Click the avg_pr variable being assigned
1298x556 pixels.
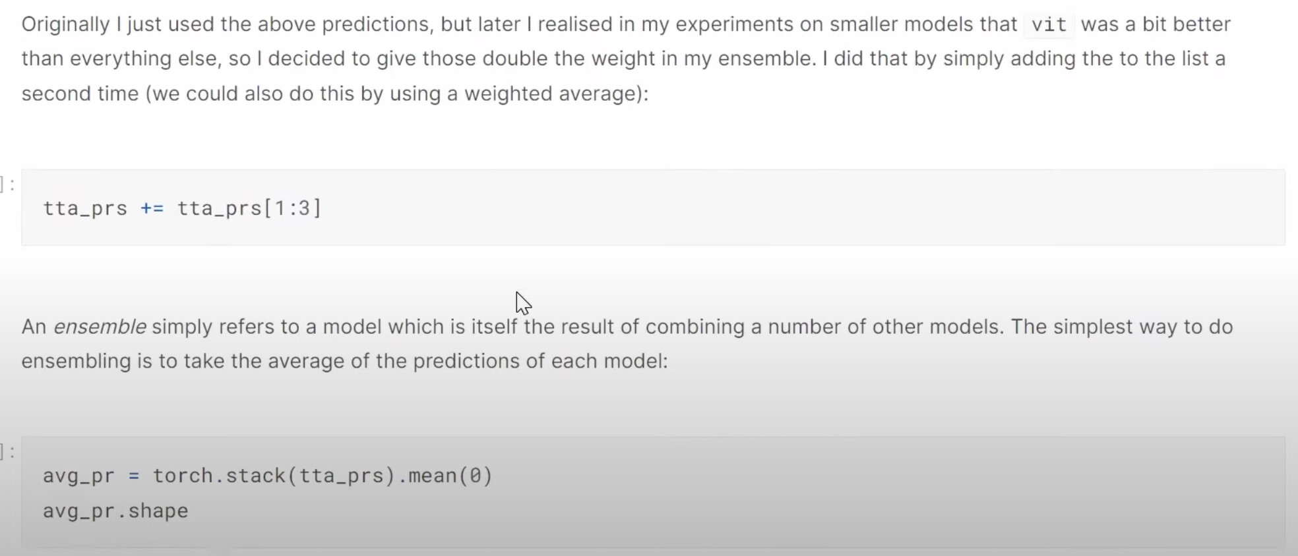click(78, 476)
